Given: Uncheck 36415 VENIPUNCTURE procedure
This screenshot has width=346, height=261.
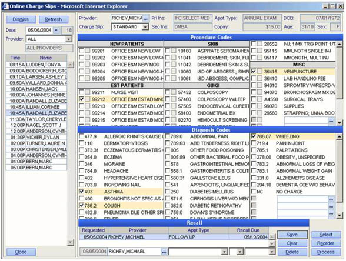Looking at the screenshot, I should tap(254, 72).
